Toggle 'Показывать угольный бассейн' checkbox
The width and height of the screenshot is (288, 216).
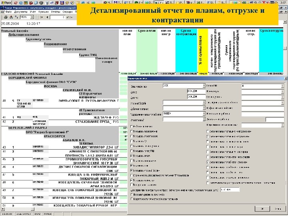(132, 171)
